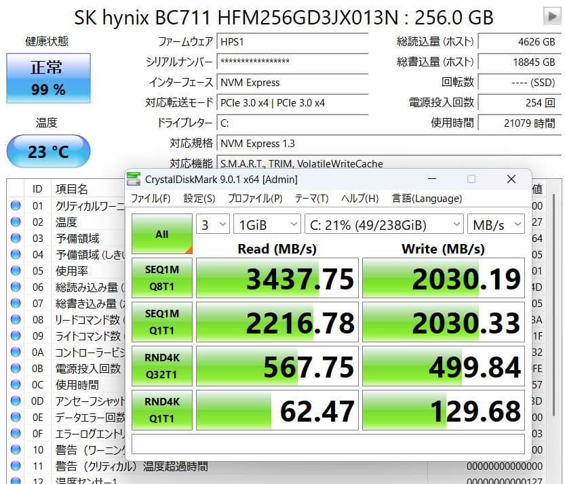The width and height of the screenshot is (565, 484).
Task: Click RND4K Q32T1 read result 567.75
Action: 277,366
